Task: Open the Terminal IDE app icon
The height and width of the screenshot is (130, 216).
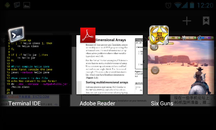Action: point(16,34)
